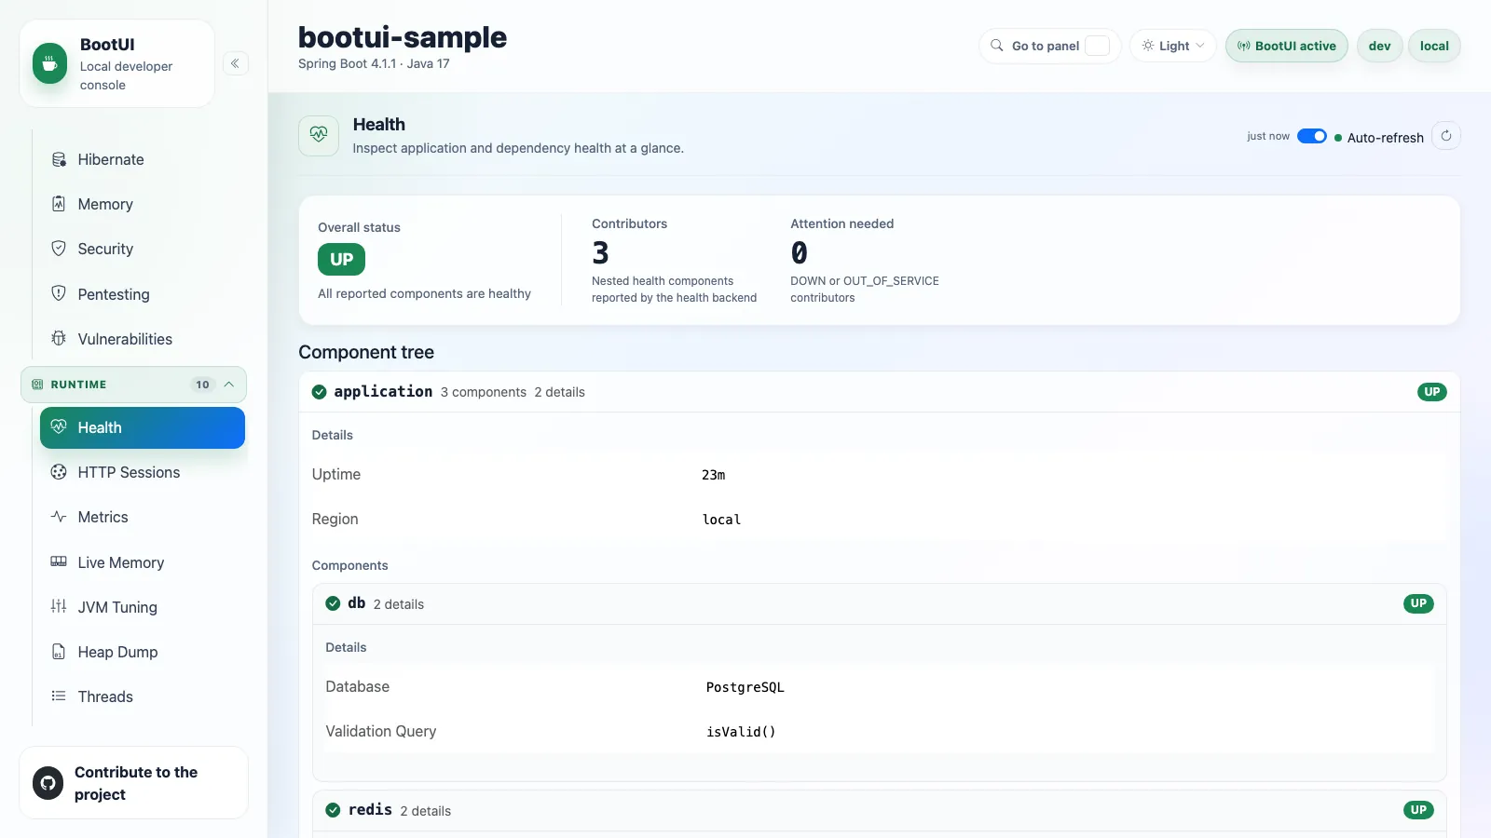
Task: Click the local profile badge
Action: [1434, 46]
